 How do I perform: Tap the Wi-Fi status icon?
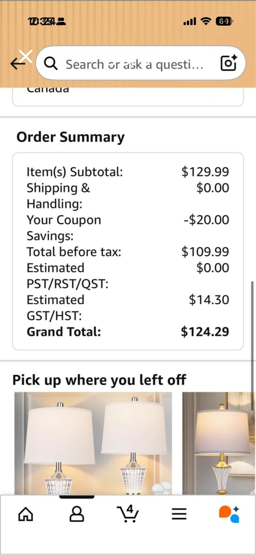[x=207, y=22]
